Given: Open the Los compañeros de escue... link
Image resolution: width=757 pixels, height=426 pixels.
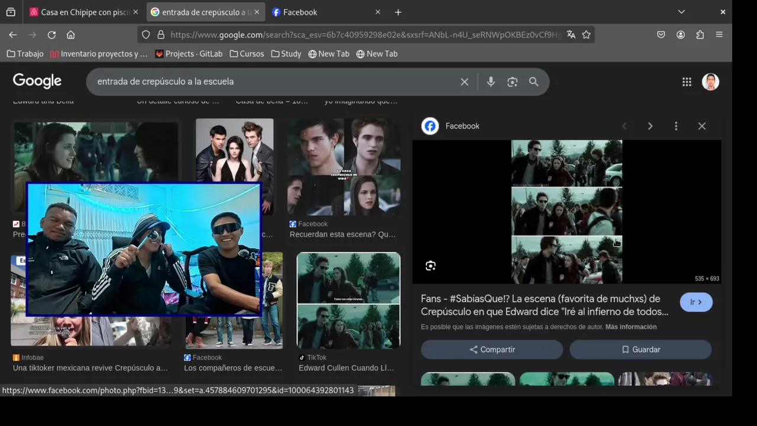Looking at the screenshot, I should (233, 368).
